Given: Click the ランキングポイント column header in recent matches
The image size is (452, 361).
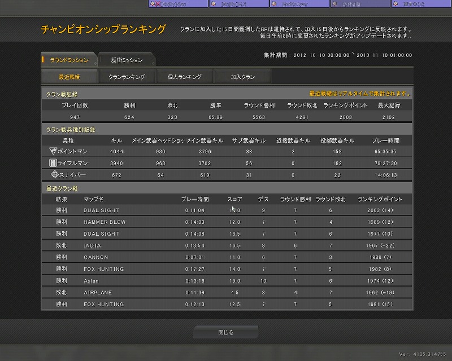Looking at the screenshot, I should click(x=380, y=199).
